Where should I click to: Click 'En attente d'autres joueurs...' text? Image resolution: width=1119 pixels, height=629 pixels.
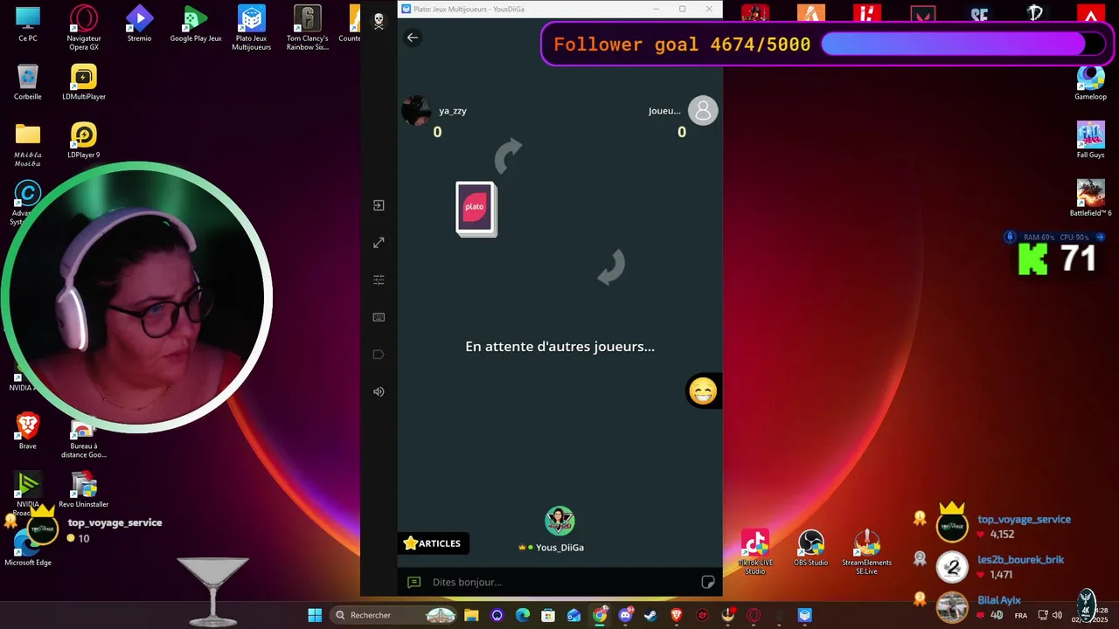click(559, 347)
